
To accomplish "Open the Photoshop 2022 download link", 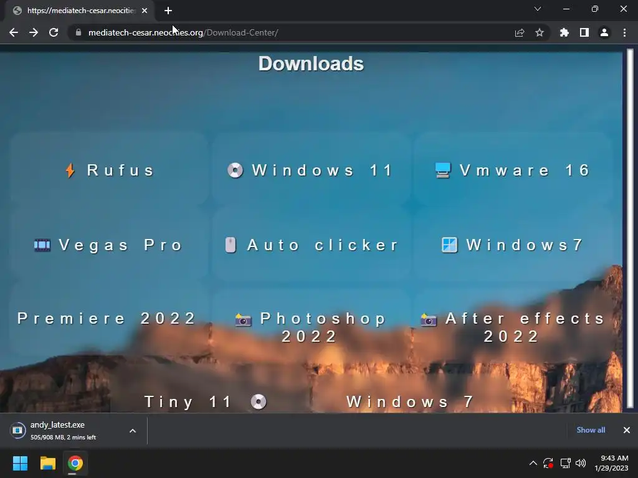I will click(x=311, y=327).
